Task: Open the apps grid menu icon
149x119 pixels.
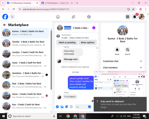Action: point(128,17)
